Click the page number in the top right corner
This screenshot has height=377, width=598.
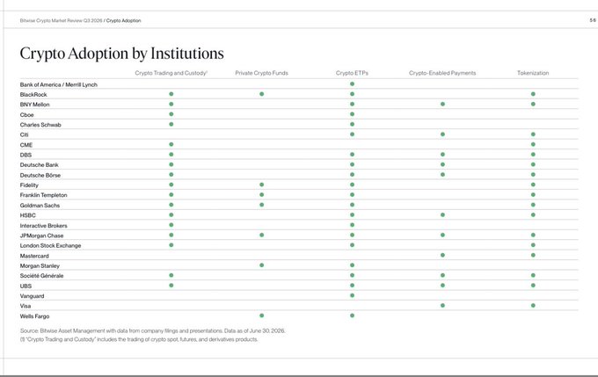593,20
